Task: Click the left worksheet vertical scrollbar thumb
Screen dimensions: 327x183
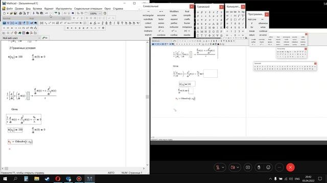Action: (147, 97)
